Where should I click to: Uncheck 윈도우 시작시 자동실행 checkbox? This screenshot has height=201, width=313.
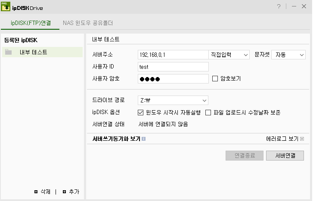click(140, 113)
